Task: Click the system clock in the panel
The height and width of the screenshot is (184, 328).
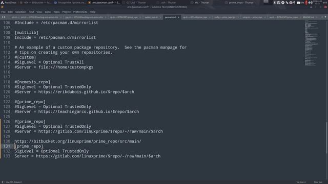Action: coord(317,3)
